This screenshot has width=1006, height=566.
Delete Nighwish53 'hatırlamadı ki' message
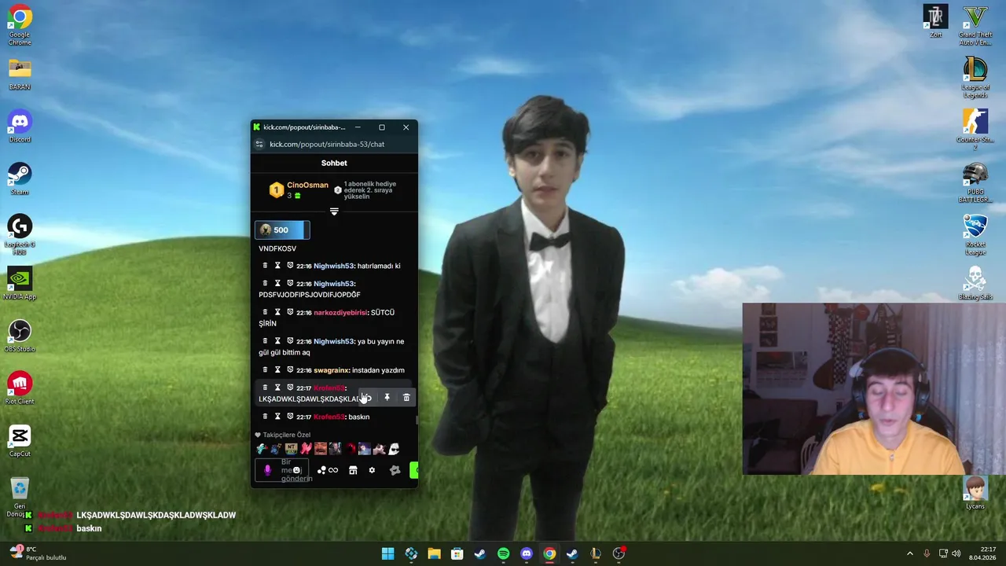[265, 266]
